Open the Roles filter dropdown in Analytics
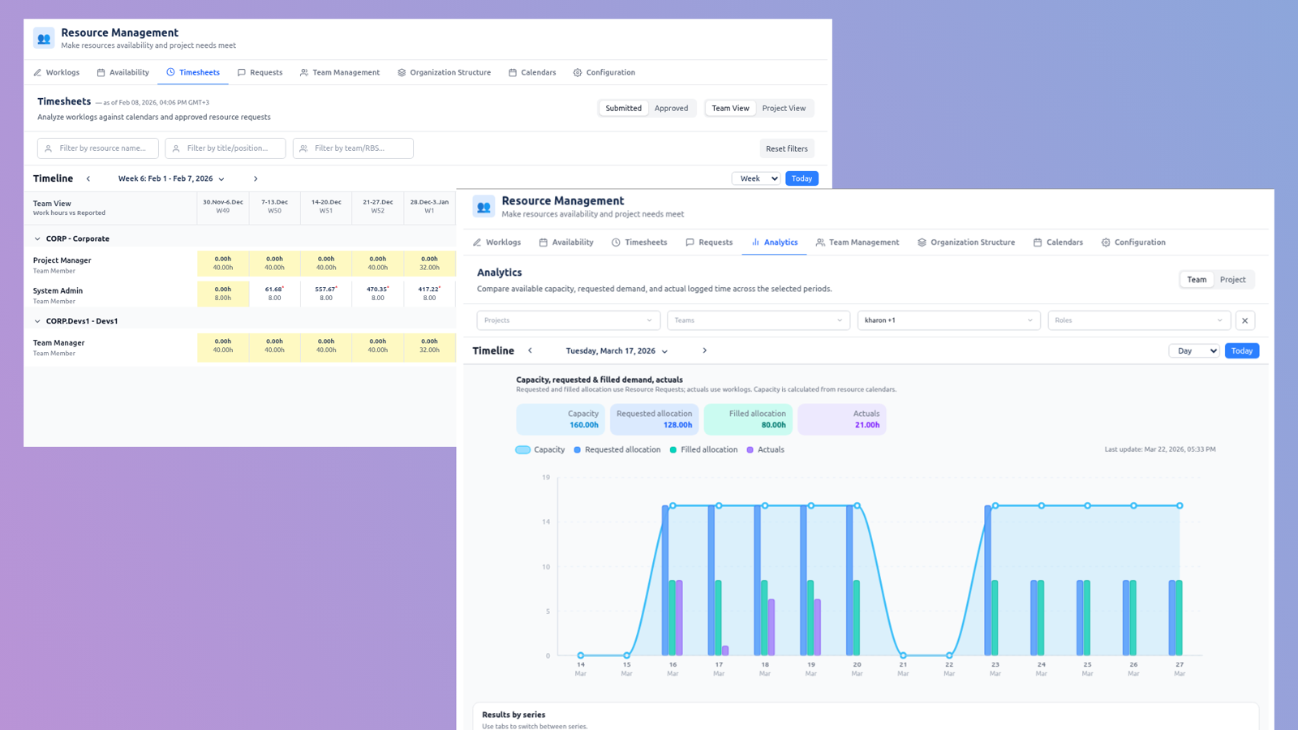The height and width of the screenshot is (730, 1298). (x=1138, y=320)
